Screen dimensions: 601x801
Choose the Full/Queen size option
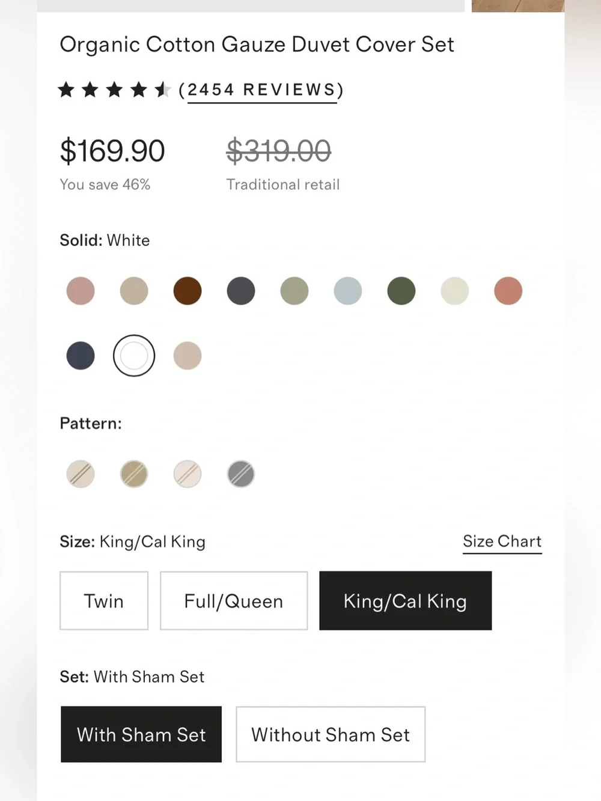click(234, 601)
